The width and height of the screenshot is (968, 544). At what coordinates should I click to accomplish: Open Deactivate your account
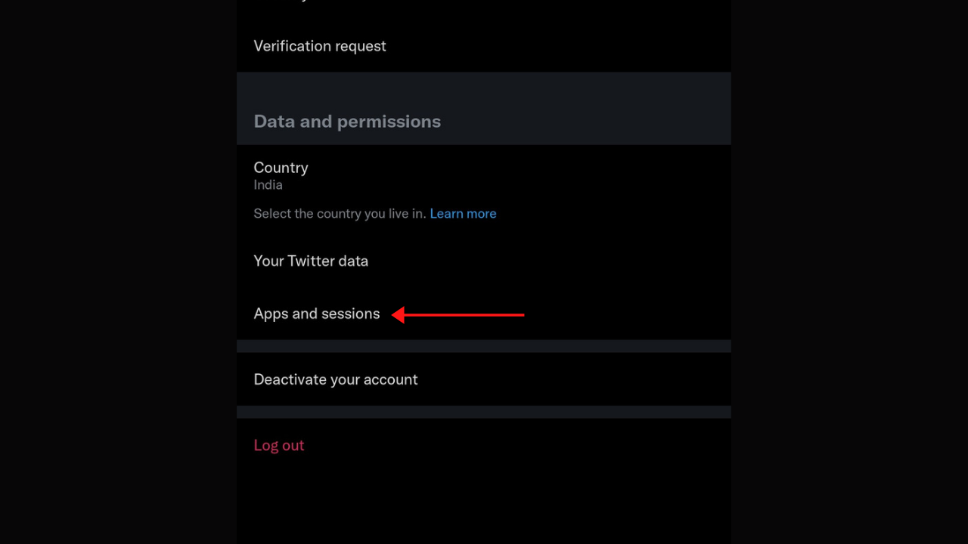click(x=483, y=379)
